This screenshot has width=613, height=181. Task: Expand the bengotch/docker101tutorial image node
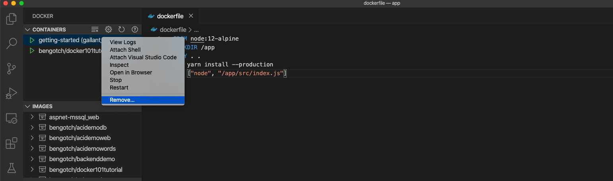33,169
